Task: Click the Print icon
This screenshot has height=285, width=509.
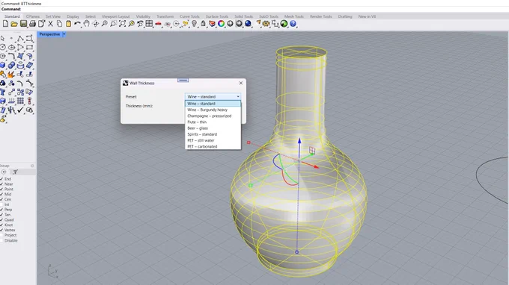Action: (x=32, y=24)
